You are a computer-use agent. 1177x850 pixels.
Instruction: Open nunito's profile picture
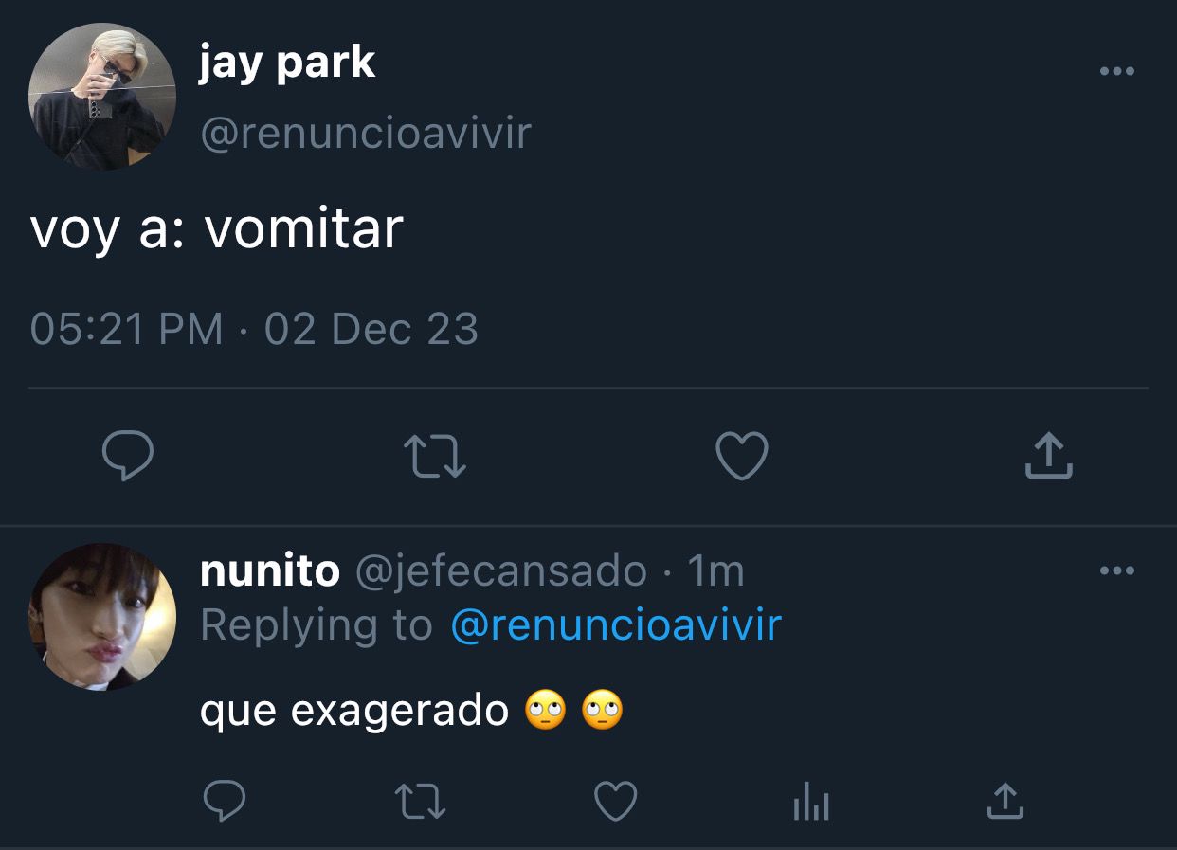tap(102, 616)
